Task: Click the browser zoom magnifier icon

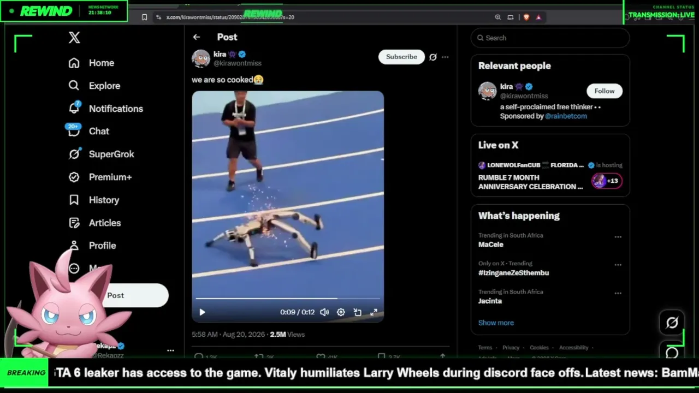Action: pos(498,17)
